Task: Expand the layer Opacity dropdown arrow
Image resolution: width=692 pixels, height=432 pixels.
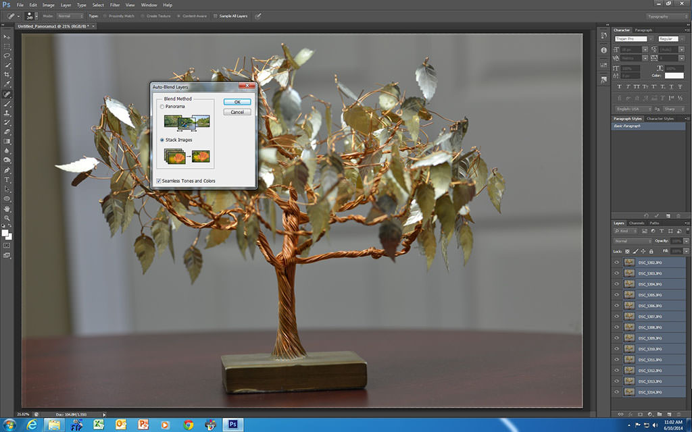Action: pyautogui.click(x=686, y=241)
